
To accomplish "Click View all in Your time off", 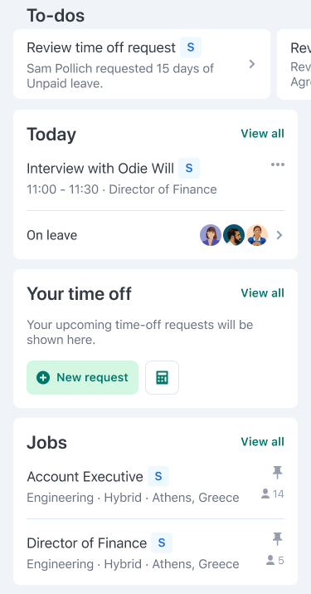I will 263,292.
